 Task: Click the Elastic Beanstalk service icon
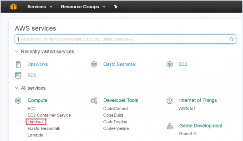(x=94, y=64)
